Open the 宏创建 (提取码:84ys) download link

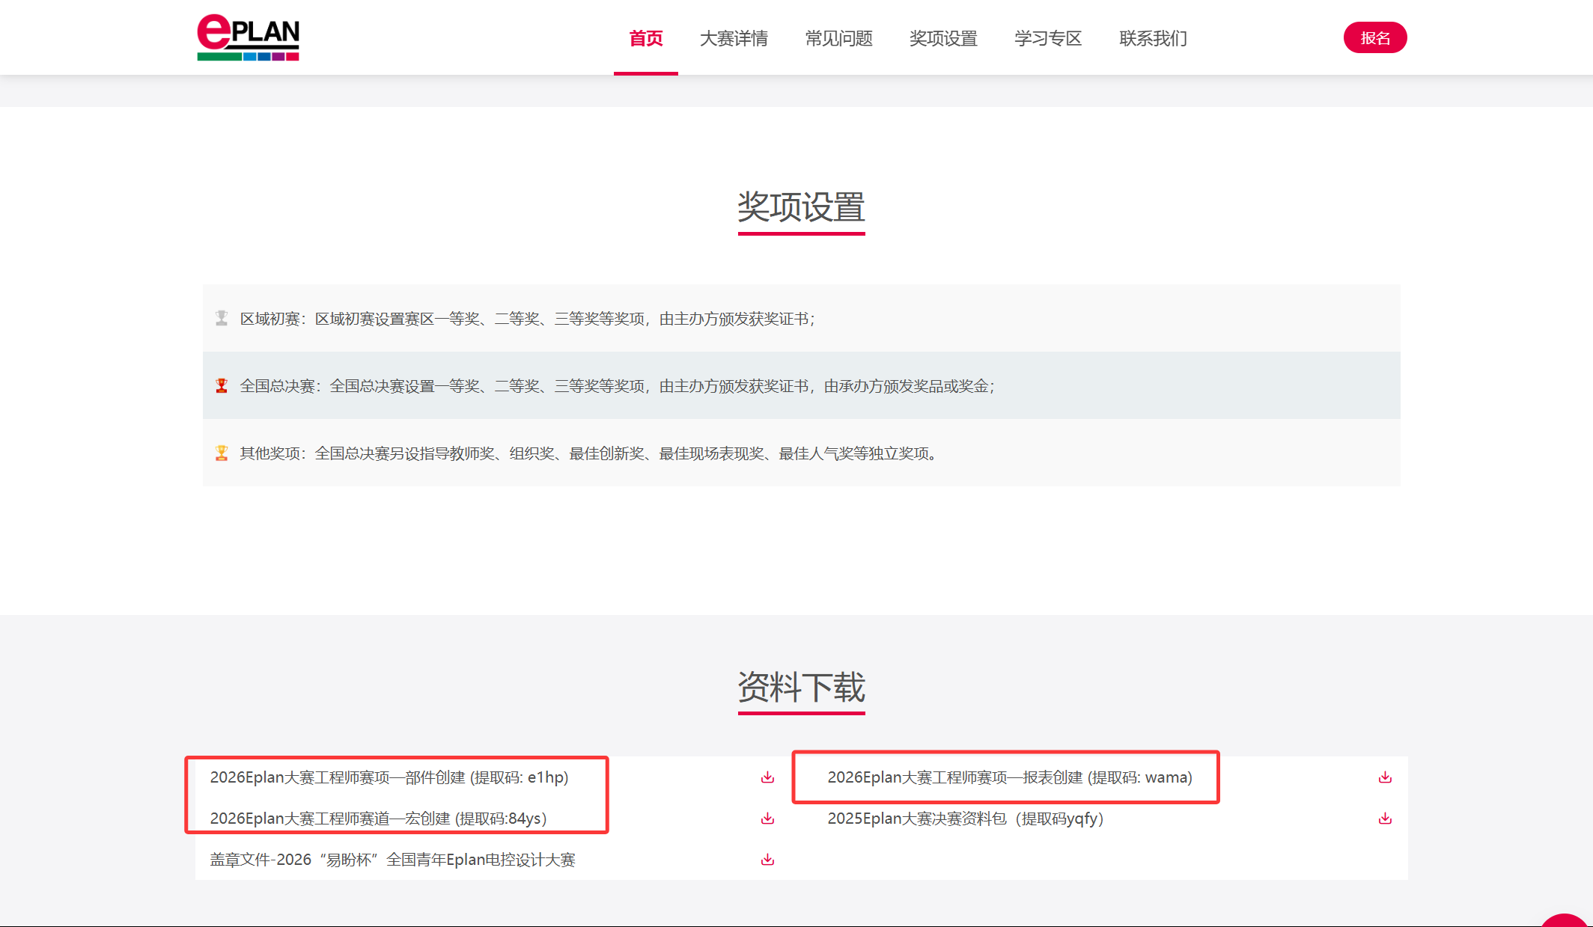pos(379,819)
